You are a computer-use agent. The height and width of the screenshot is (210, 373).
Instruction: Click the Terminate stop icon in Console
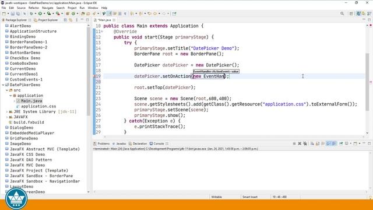(294, 143)
